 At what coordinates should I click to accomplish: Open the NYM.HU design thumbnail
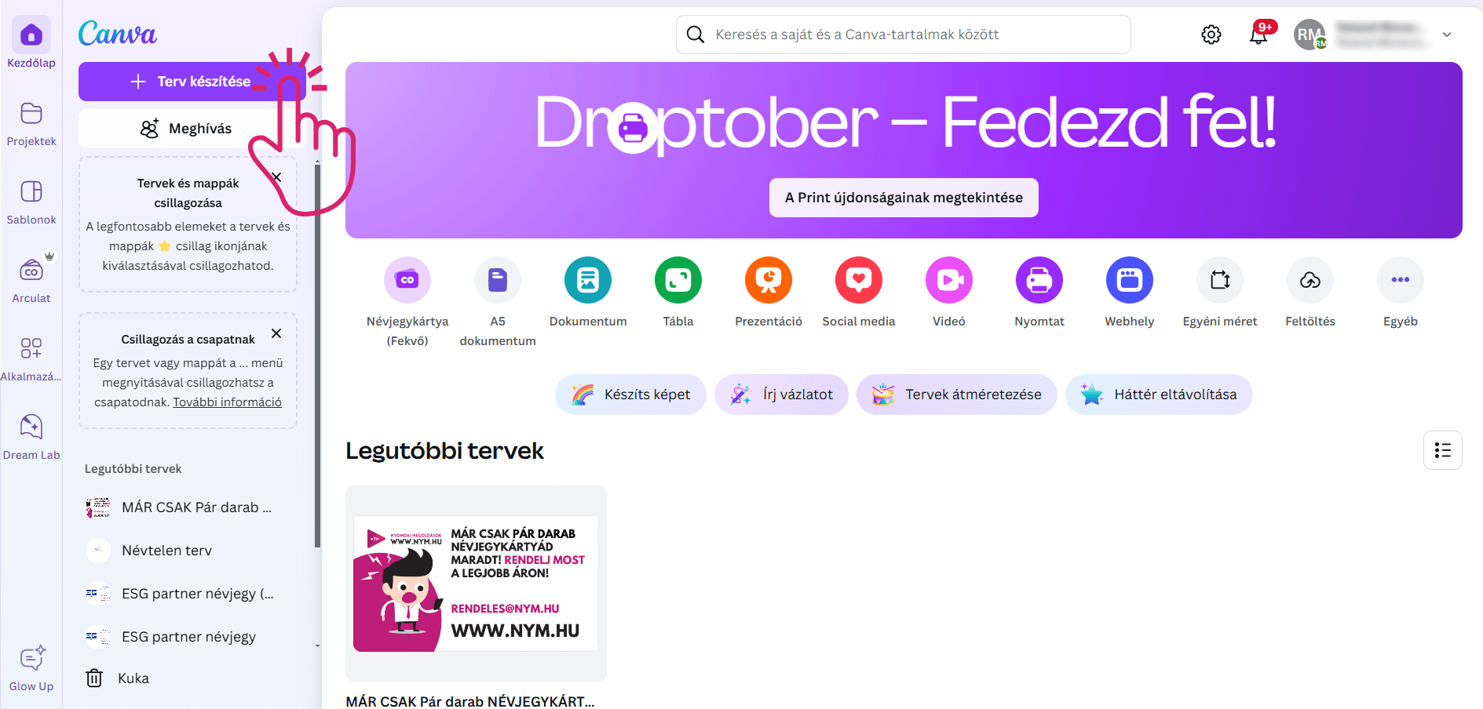476,584
